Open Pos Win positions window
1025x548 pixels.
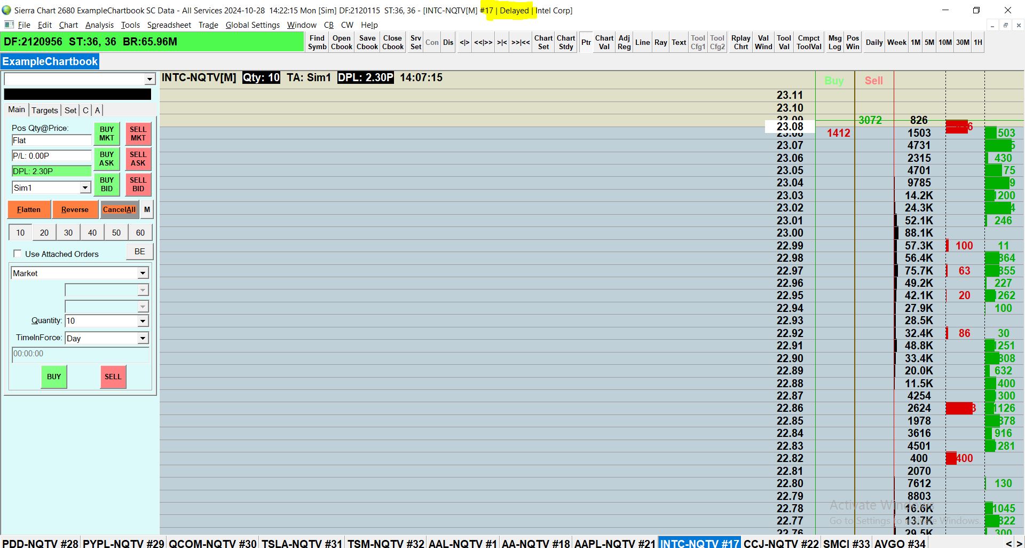pyautogui.click(x=853, y=42)
